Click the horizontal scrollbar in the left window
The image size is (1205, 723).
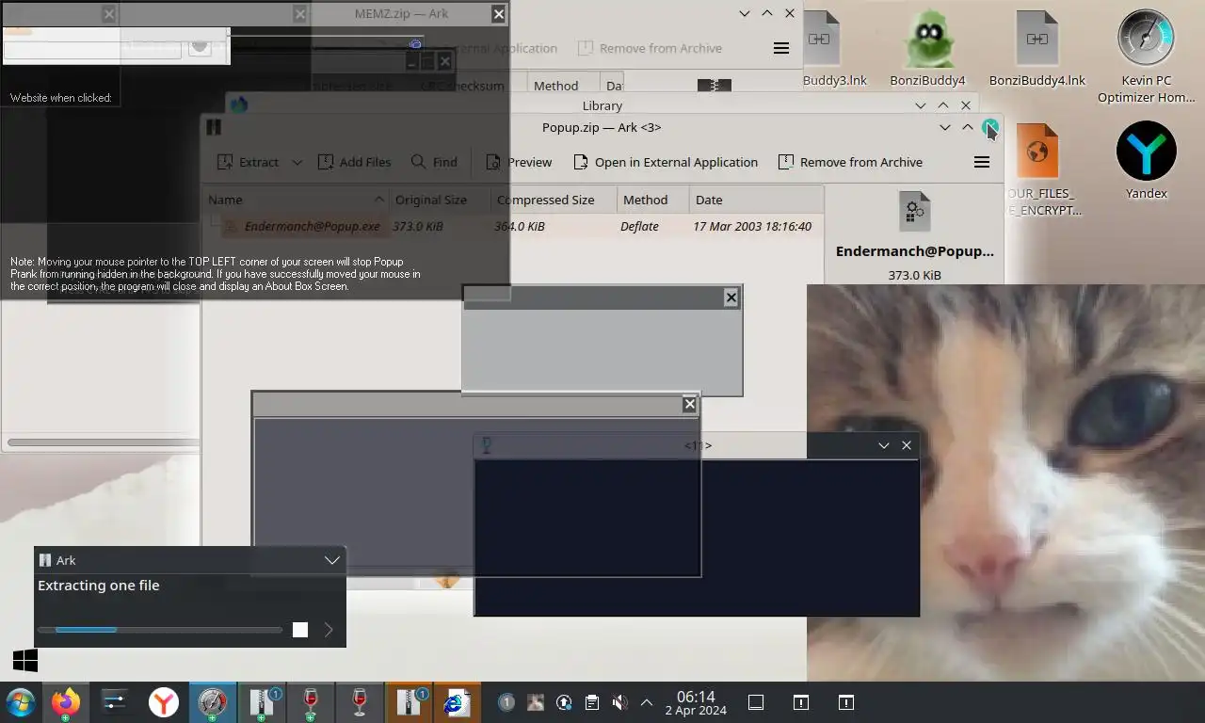pos(104,442)
